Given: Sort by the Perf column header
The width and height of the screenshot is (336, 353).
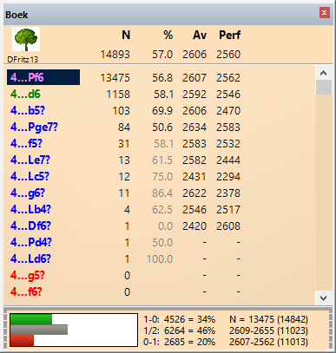Looking at the screenshot, I should (230, 36).
